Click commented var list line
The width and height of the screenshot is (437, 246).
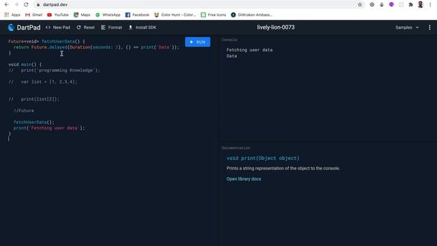[x=42, y=82]
